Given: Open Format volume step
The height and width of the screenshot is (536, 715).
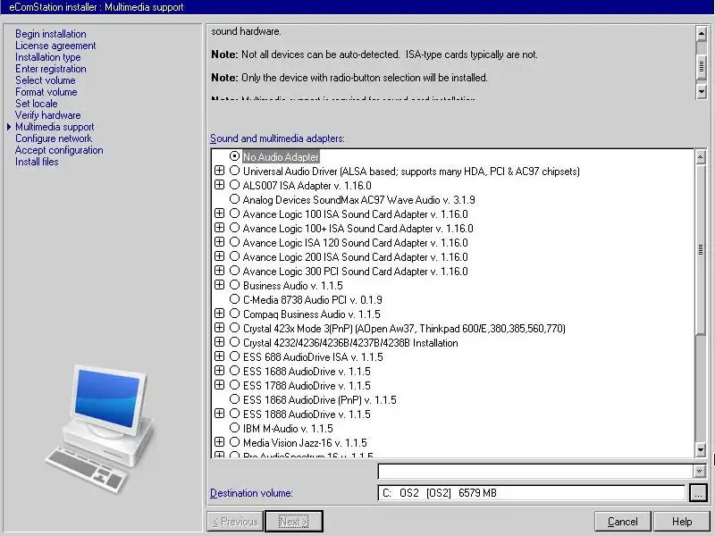Looking at the screenshot, I should [46, 92].
